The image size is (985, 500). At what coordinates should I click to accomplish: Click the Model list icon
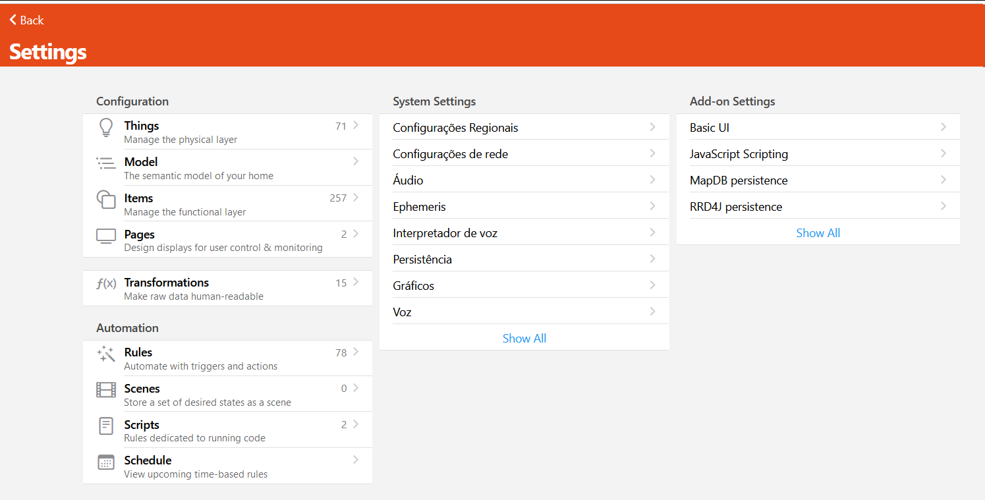point(105,163)
